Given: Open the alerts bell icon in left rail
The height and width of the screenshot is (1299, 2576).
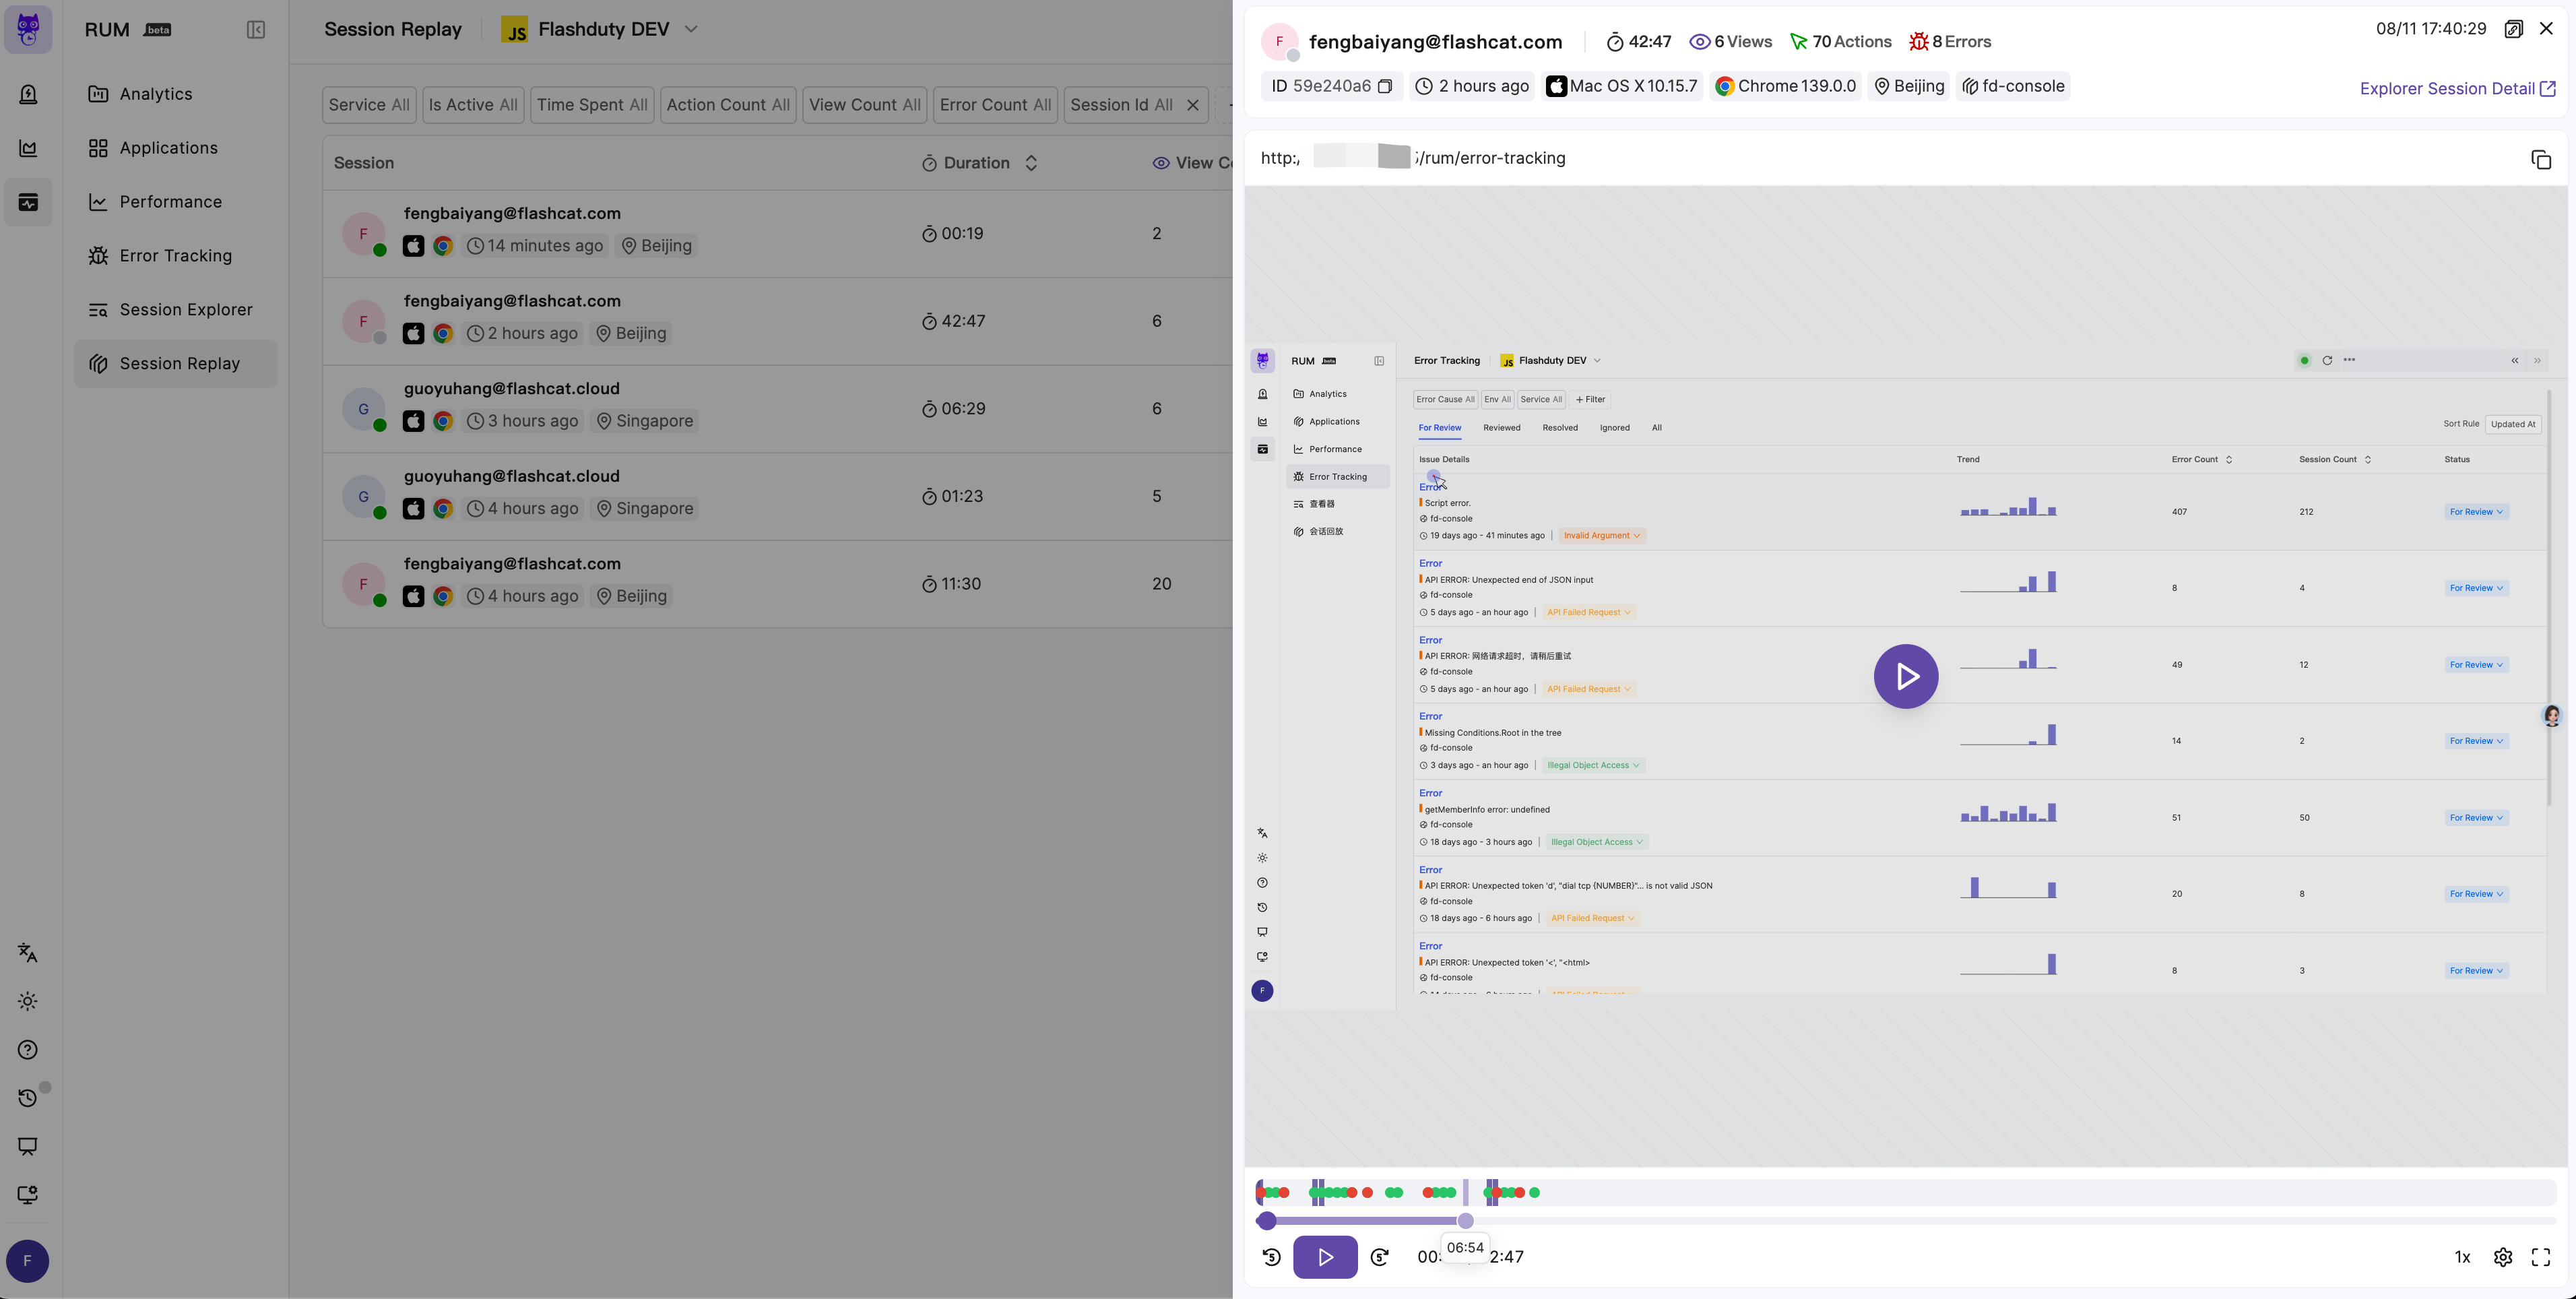Looking at the screenshot, I should [28, 94].
